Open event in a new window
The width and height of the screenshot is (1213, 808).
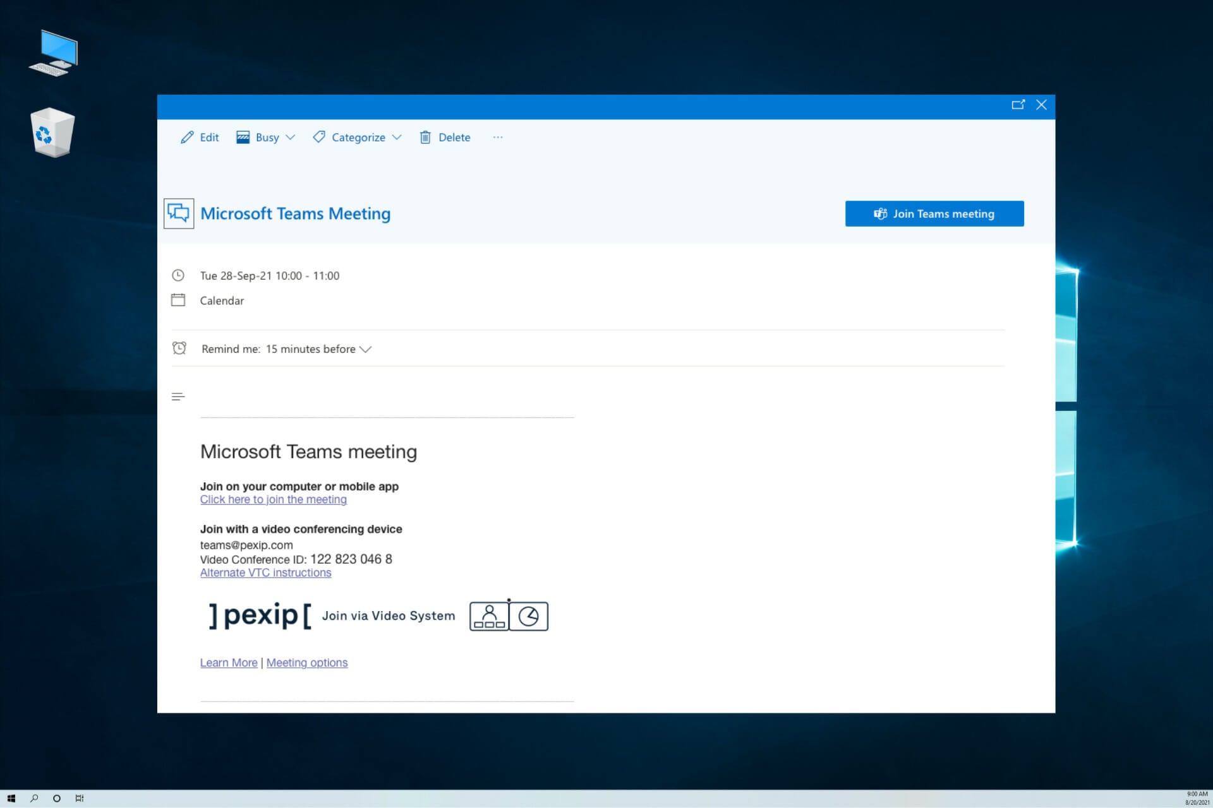(x=1018, y=105)
